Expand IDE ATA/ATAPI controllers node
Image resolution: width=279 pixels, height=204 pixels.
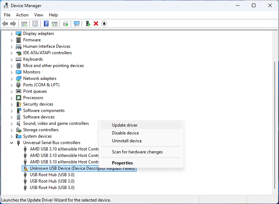pyautogui.click(x=11, y=53)
